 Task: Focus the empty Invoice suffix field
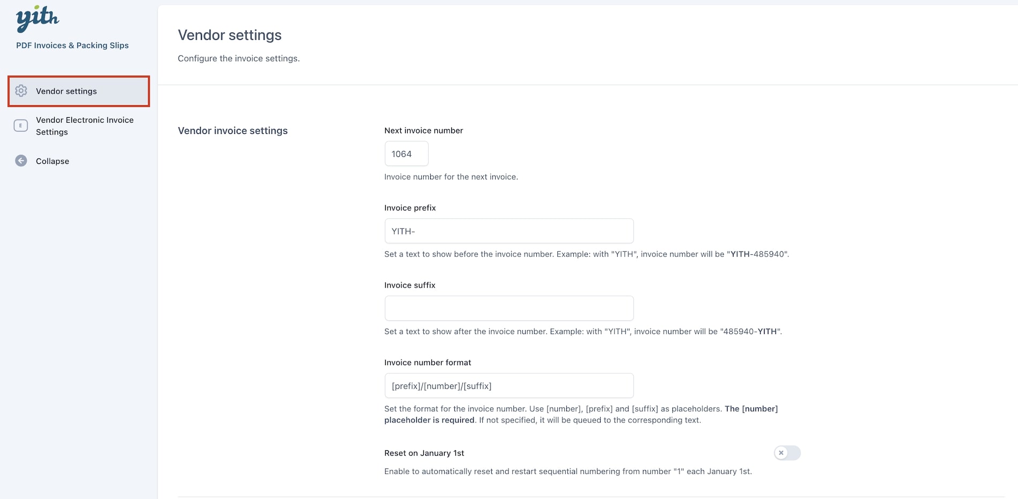coord(509,308)
